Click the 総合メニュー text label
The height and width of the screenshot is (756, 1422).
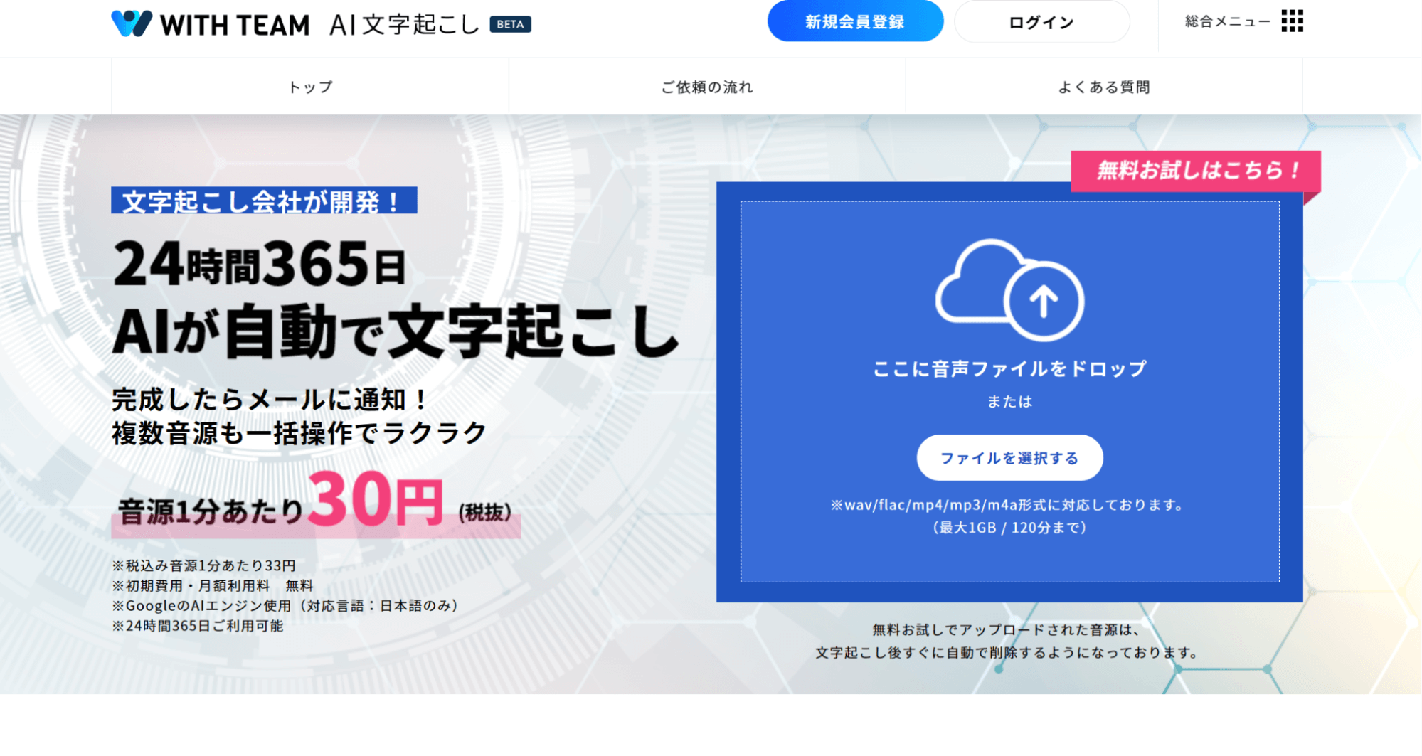1227,21
